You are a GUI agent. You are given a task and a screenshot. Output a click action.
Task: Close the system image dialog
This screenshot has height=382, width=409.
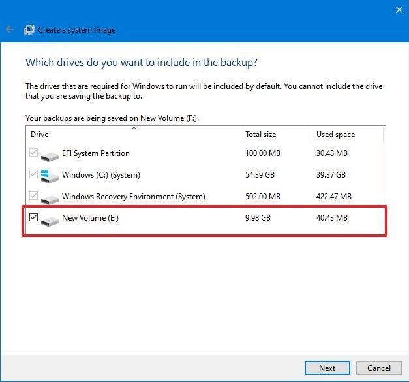coord(399,10)
